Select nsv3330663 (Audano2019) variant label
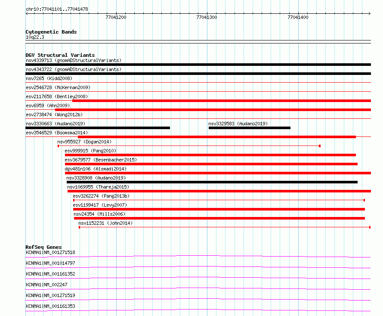383x316 pixels. (56, 124)
